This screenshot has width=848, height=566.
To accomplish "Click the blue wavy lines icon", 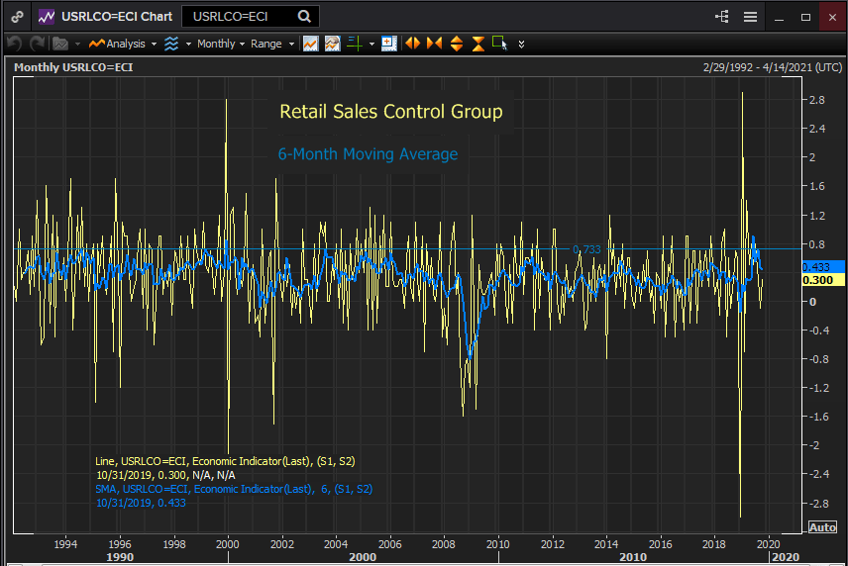I will tap(171, 44).
